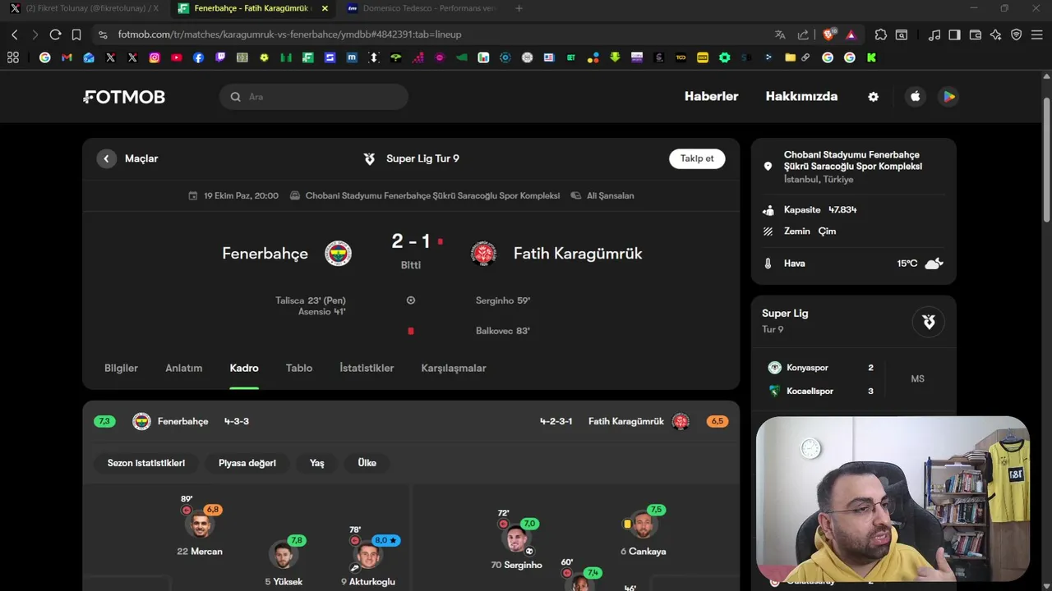The height and width of the screenshot is (591, 1052).
Task: Open the Gmail bookmark
Action: [67, 57]
